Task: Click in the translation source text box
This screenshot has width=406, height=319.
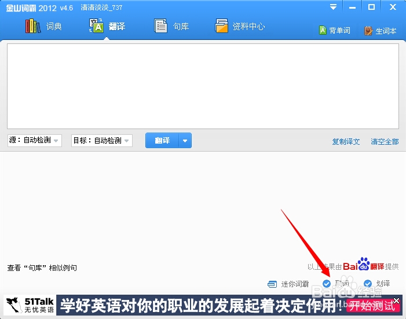Action: [x=203, y=86]
